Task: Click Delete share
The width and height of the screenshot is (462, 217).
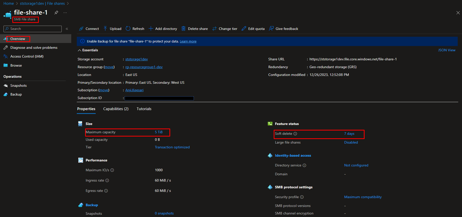Action: coord(195,29)
